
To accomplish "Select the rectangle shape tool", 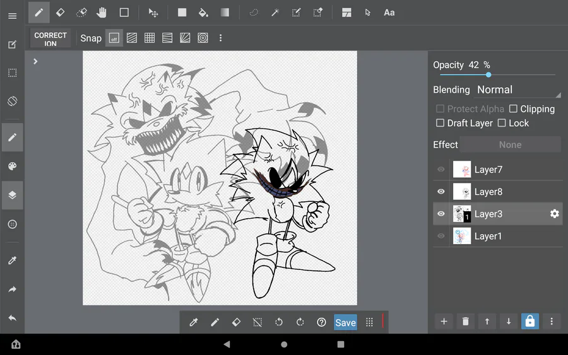I will (x=124, y=13).
